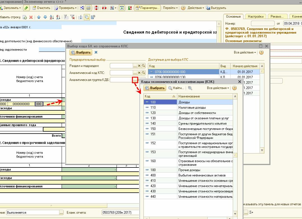This screenshot has width=302, height=219.
Task: Click the red exclamation info icon
Action: coord(130,8)
